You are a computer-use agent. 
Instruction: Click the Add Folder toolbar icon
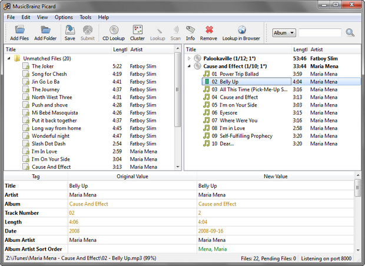click(45, 30)
